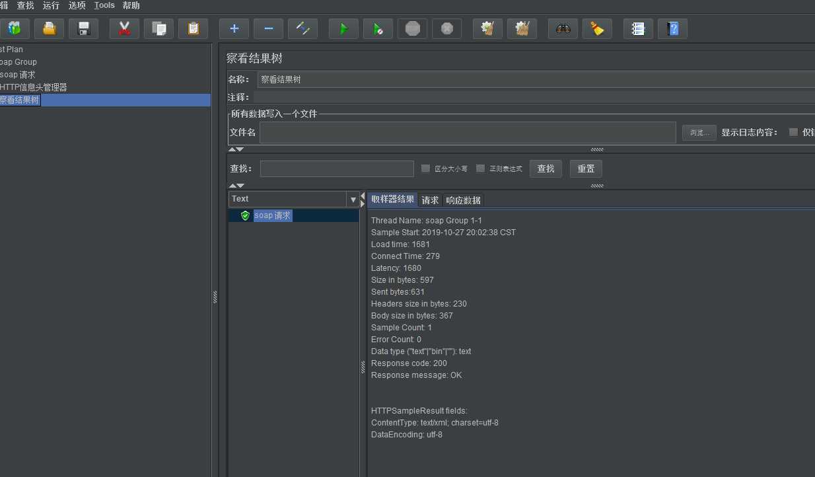Viewport: 815px width, 477px height.
Task: Click the 'Load time: 1681' line
Action: 400,244
